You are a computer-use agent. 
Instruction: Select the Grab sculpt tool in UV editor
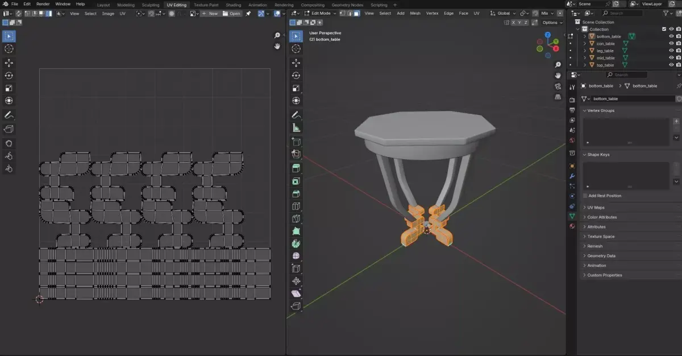point(9,143)
